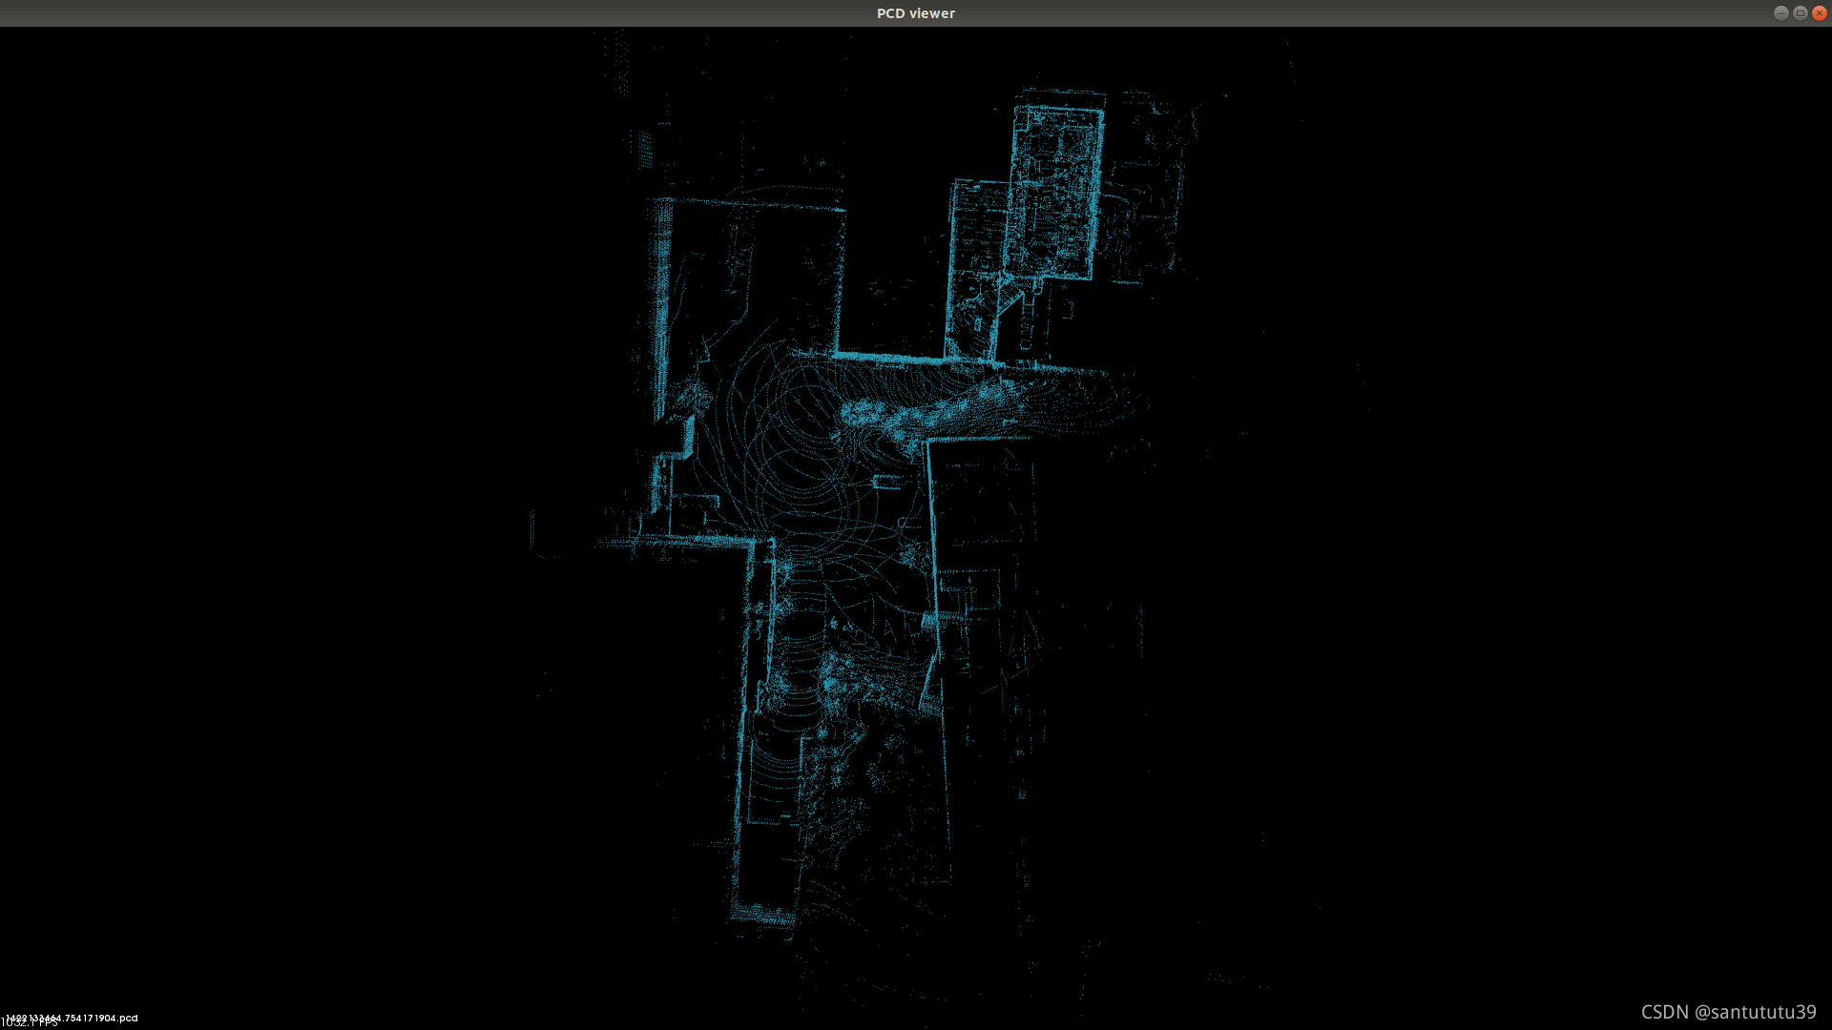Click the bottom end of the long corridor
The height and width of the screenshot is (1030, 1832).
click(763, 916)
